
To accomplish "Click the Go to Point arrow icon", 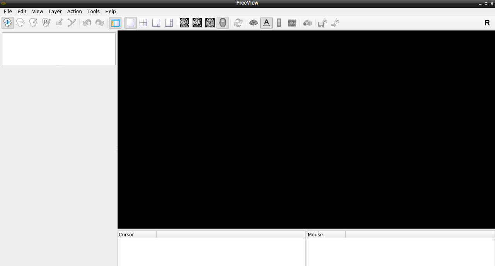I will point(336,23).
